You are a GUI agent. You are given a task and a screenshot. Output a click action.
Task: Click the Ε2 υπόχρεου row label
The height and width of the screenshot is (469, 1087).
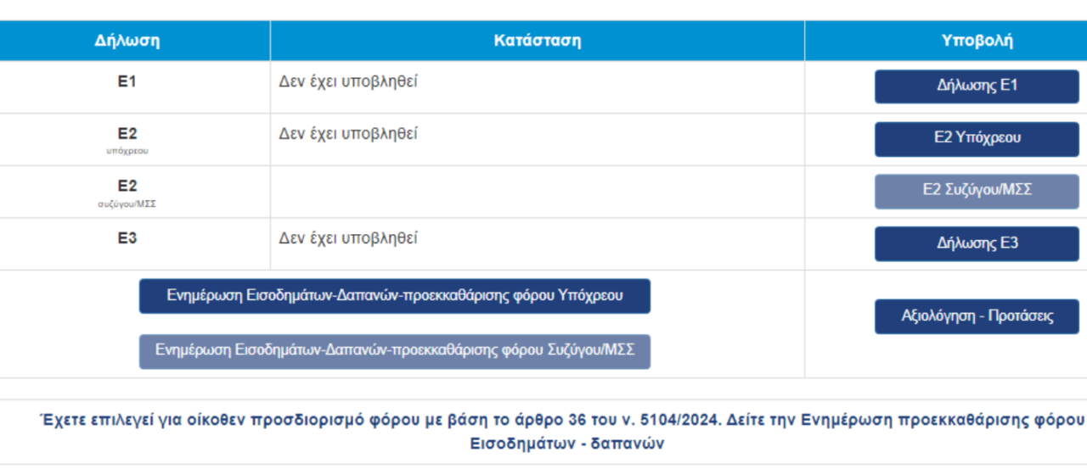(127, 134)
